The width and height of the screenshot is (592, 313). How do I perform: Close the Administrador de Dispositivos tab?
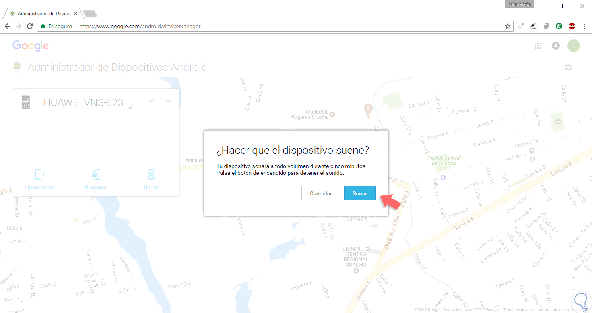click(76, 14)
